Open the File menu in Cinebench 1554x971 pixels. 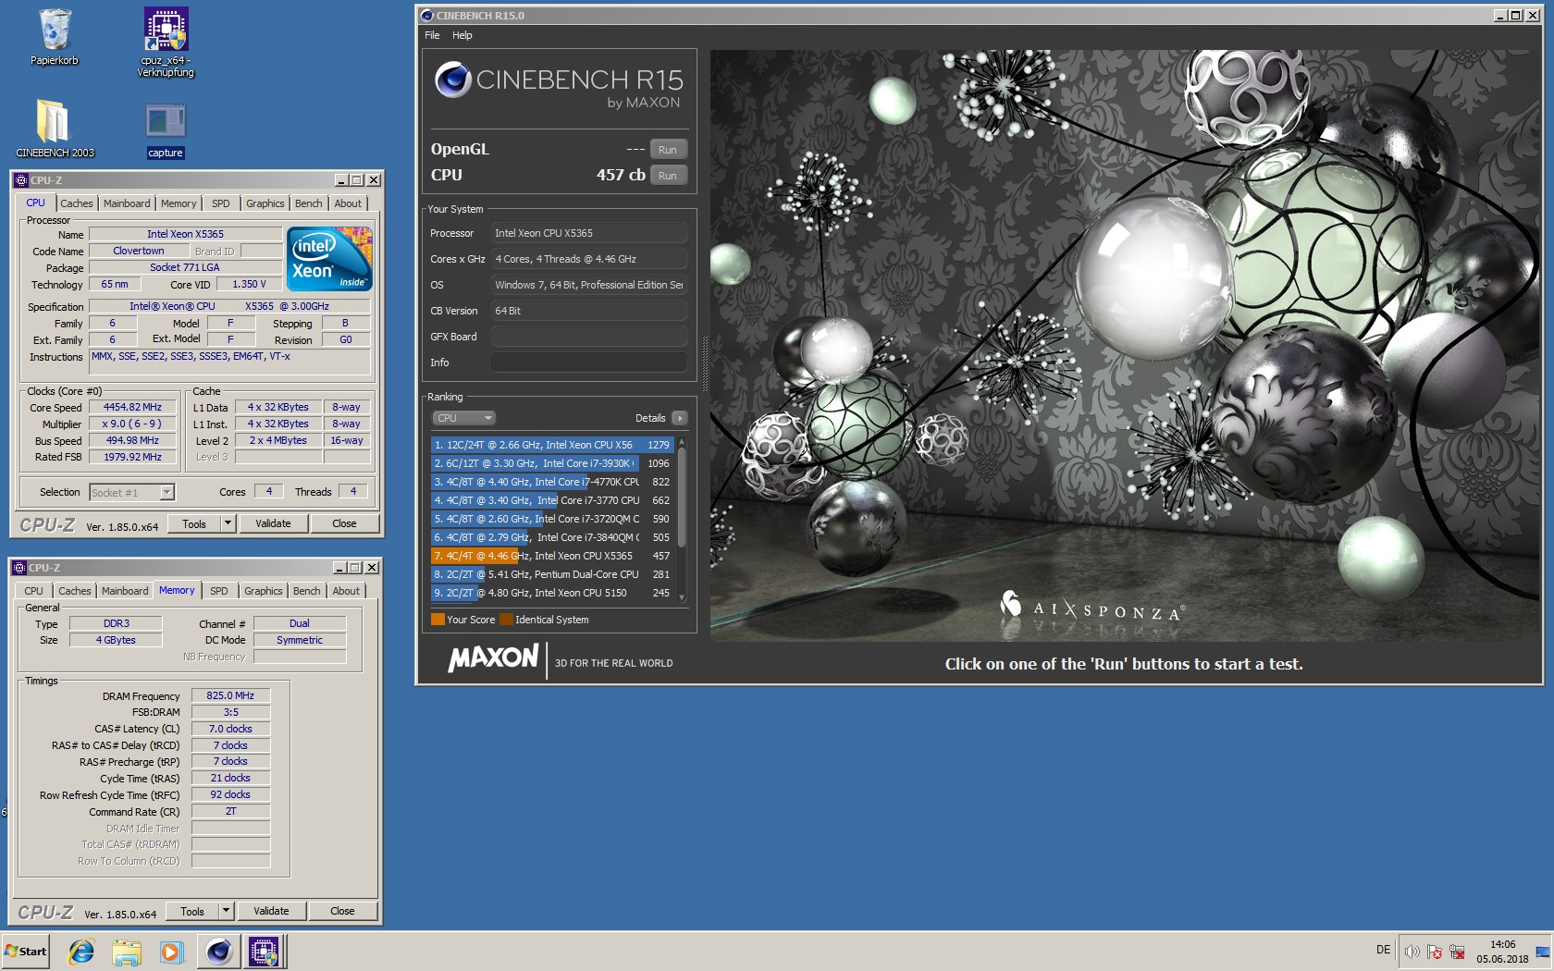pos(432,35)
